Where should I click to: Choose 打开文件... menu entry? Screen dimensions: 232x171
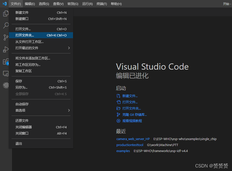[41, 29]
